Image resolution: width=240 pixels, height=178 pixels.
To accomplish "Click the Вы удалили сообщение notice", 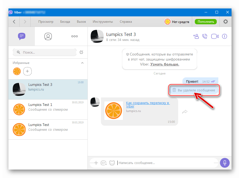I will (194, 90).
